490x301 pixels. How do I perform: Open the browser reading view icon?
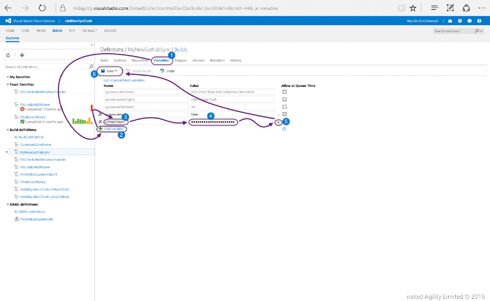click(x=401, y=8)
